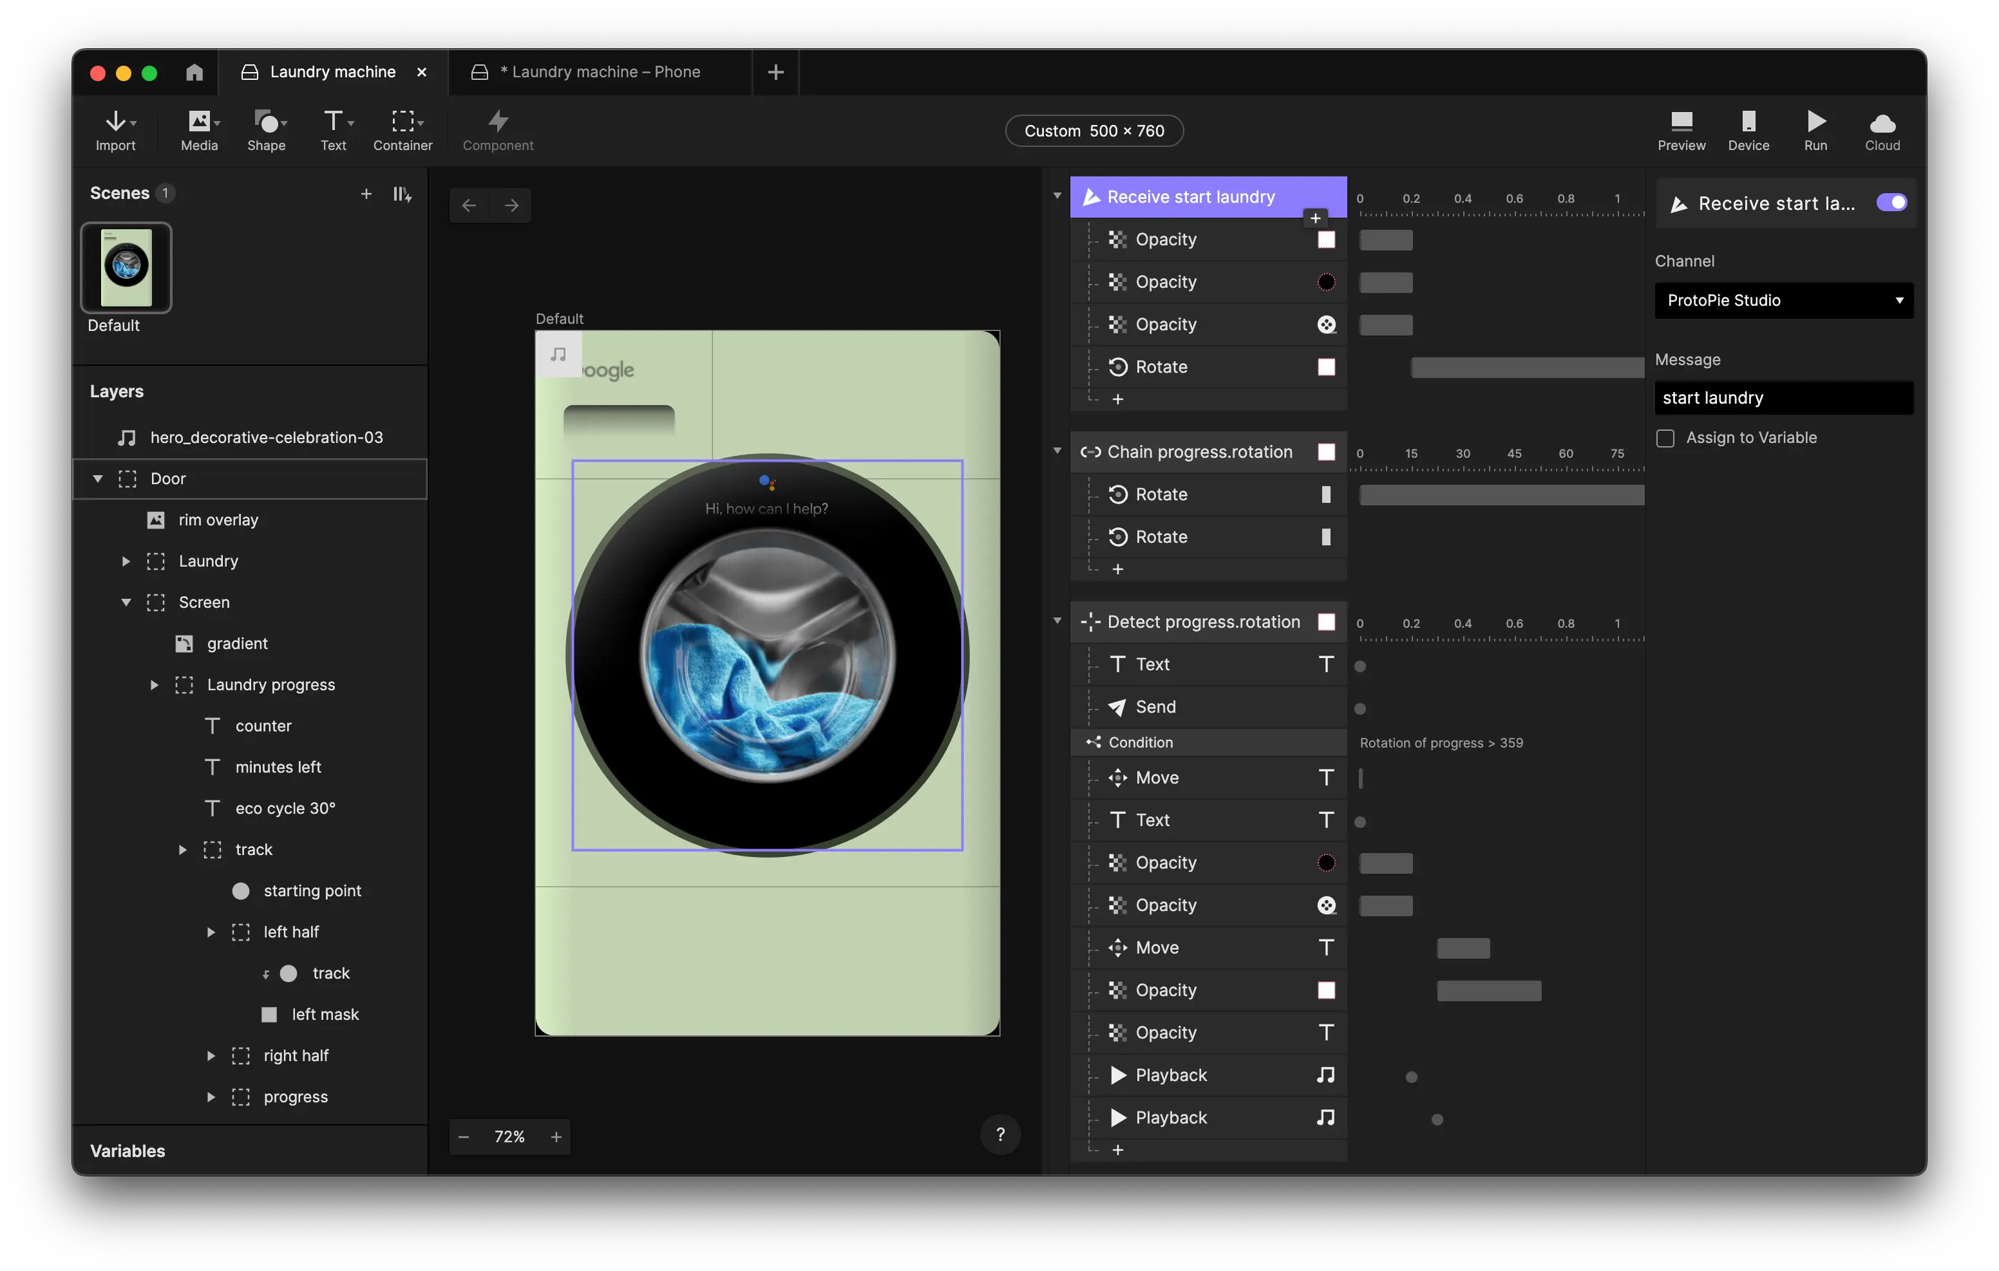The image size is (1999, 1271).
Task: Click the Message input field
Action: click(1783, 398)
